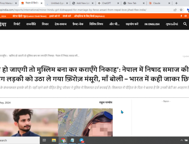
Task: Open author राहुल पाण्डेय profile link
Action: (x=106, y=103)
